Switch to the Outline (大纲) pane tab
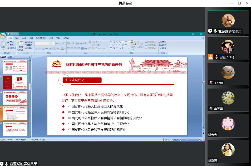This screenshot has height=166, width=251. click(10, 57)
